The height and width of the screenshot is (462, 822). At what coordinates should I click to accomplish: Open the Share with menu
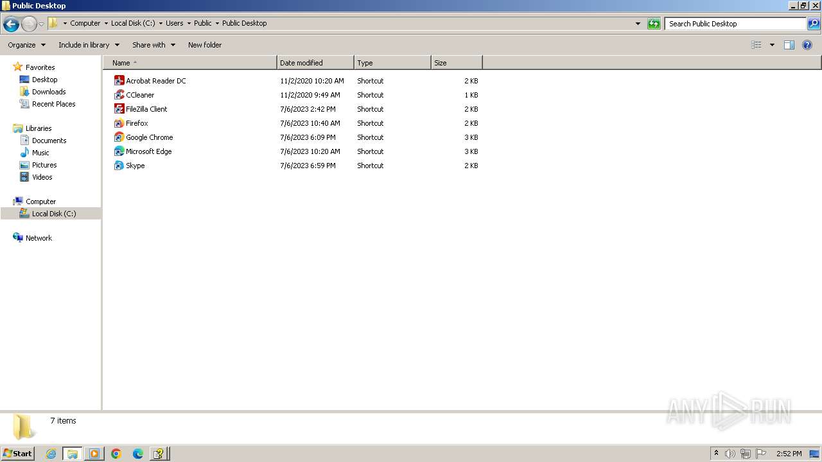click(x=153, y=45)
